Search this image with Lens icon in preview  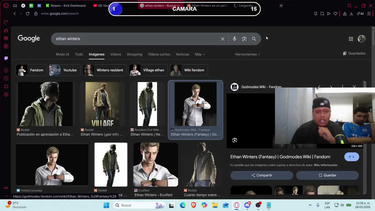[235, 140]
